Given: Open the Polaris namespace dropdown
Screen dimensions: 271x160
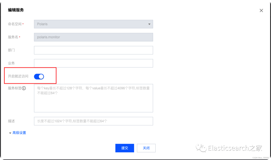Looking at the screenshot, I should click(x=94, y=24).
